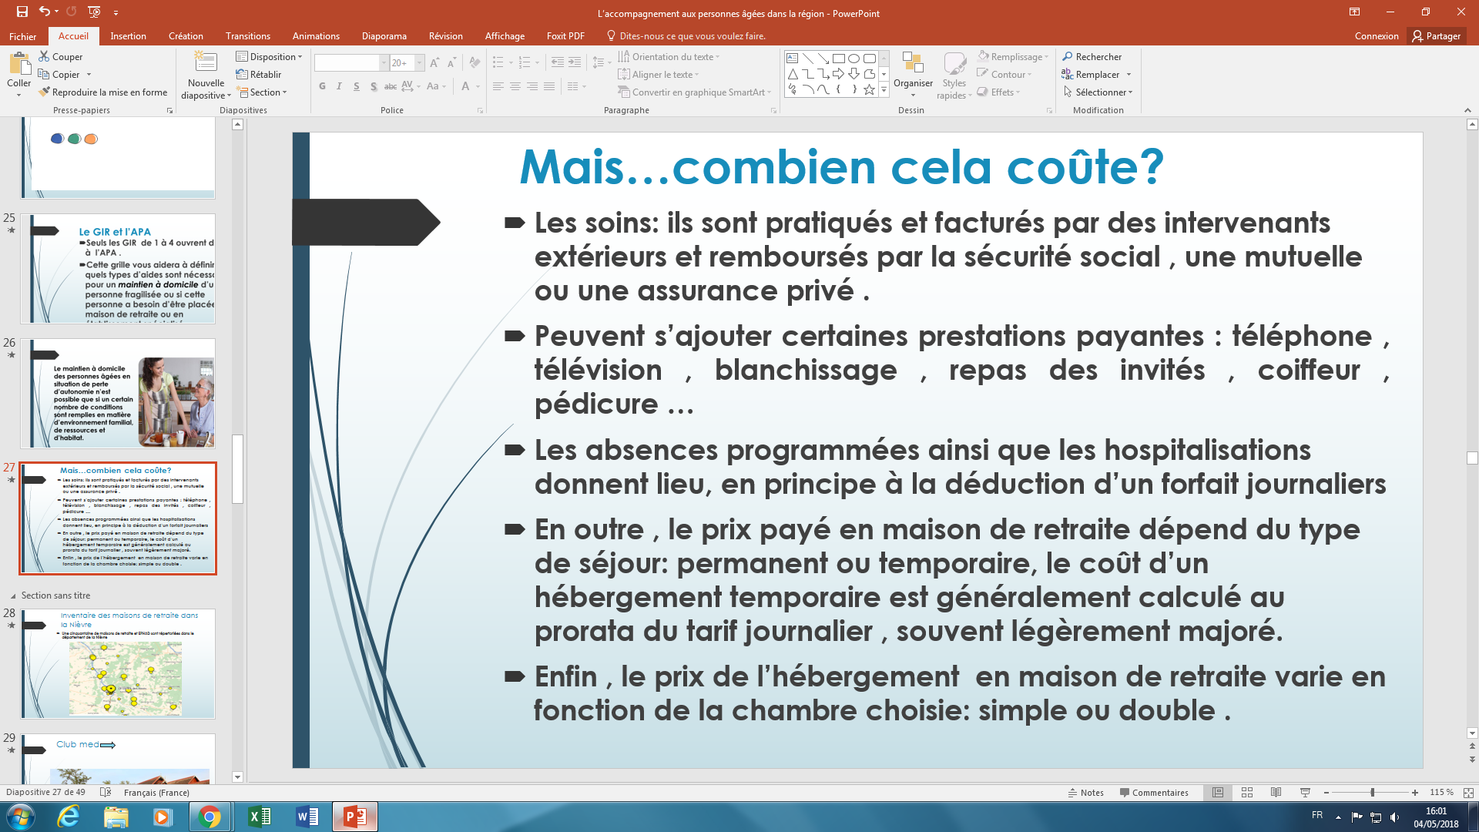Click numbered list icon
The width and height of the screenshot is (1479, 832).
click(x=525, y=62)
